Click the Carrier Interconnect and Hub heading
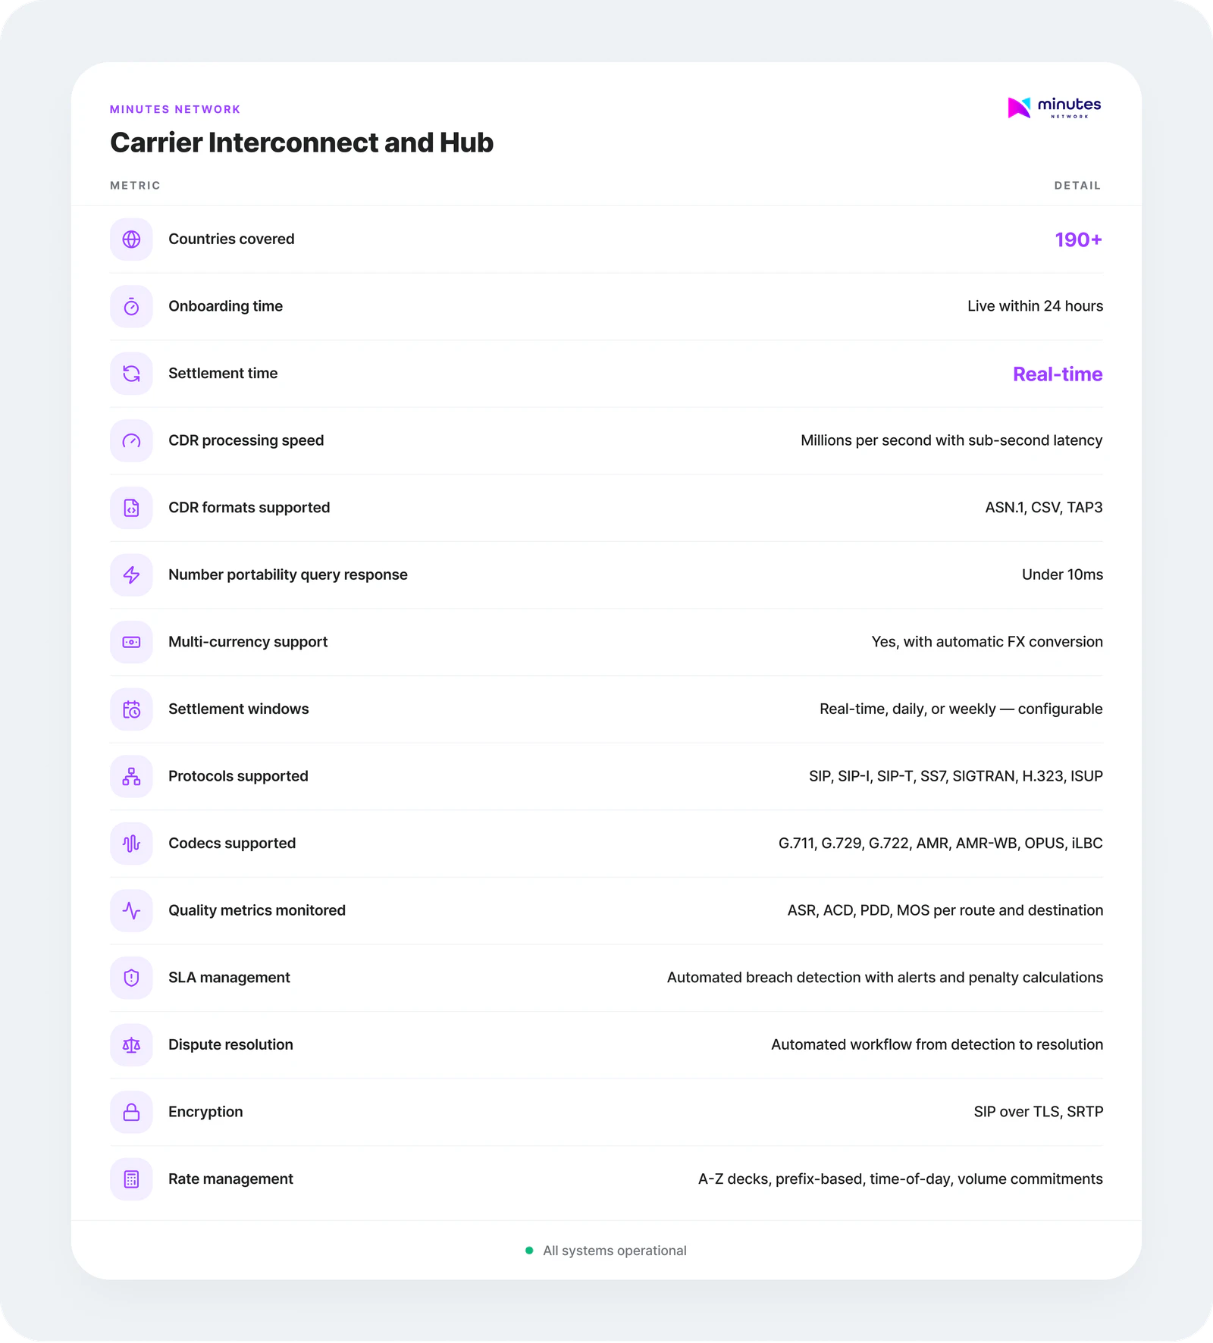Image resolution: width=1213 pixels, height=1343 pixels. tap(302, 142)
